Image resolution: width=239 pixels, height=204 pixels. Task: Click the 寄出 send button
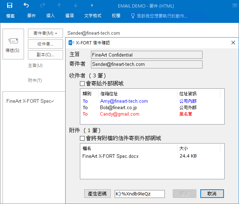tap(185, 194)
